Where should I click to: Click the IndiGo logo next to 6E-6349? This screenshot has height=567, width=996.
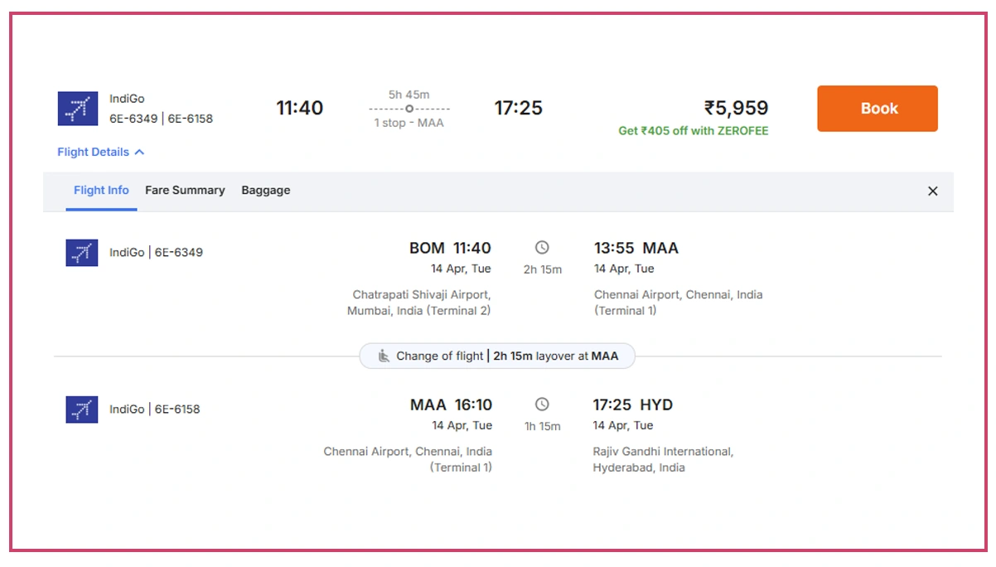click(x=80, y=252)
